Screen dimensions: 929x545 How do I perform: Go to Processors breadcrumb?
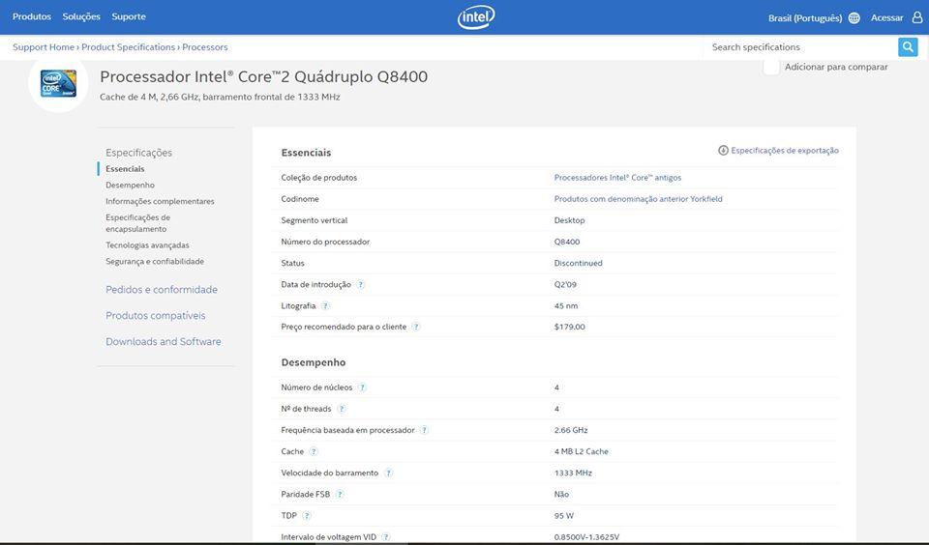click(205, 46)
